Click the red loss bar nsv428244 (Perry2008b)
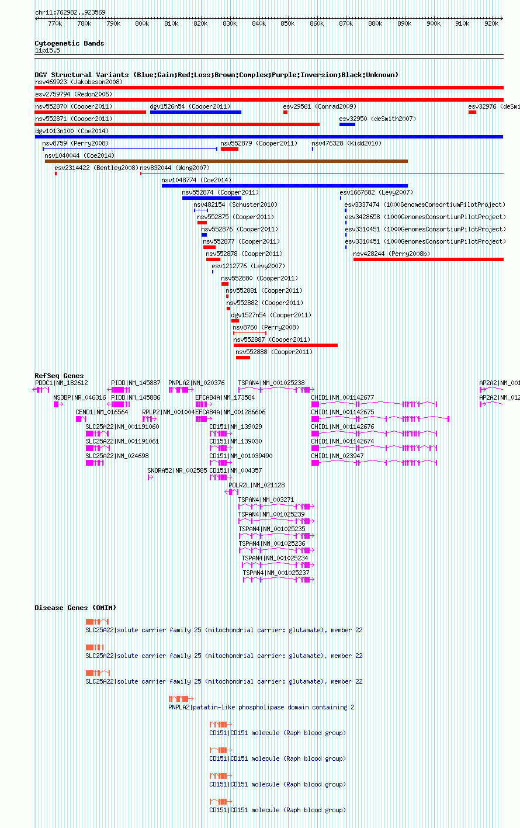The image size is (520, 828). (x=428, y=259)
